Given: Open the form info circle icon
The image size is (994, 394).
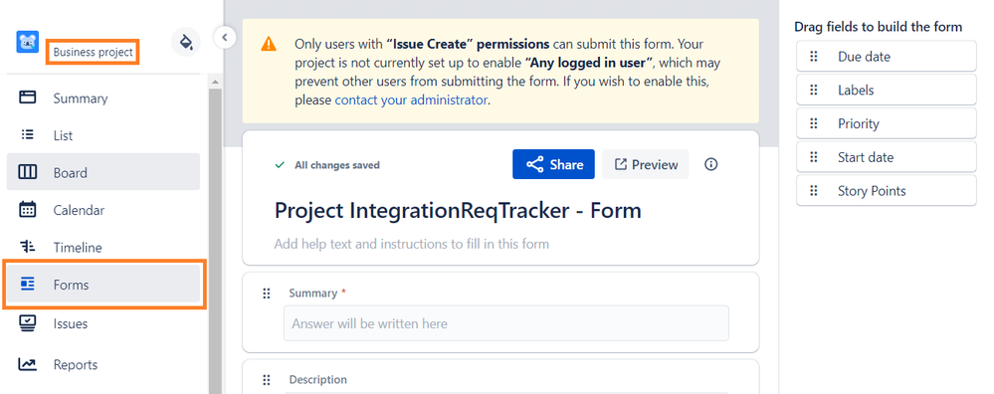Looking at the screenshot, I should tap(711, 165).
